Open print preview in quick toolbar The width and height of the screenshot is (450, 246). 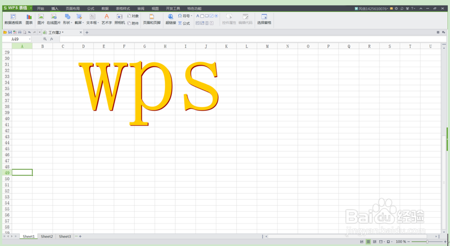coord(24,32)
